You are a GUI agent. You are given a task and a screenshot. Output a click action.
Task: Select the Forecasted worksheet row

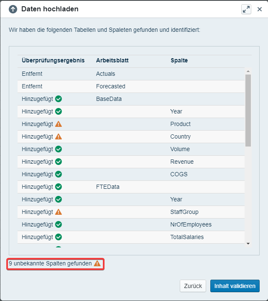pyautogui.click(x=110, y=86)
